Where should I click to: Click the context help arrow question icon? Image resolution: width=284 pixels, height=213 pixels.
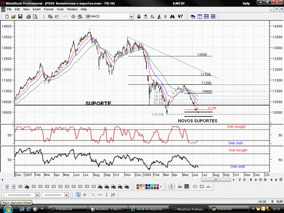180,17
